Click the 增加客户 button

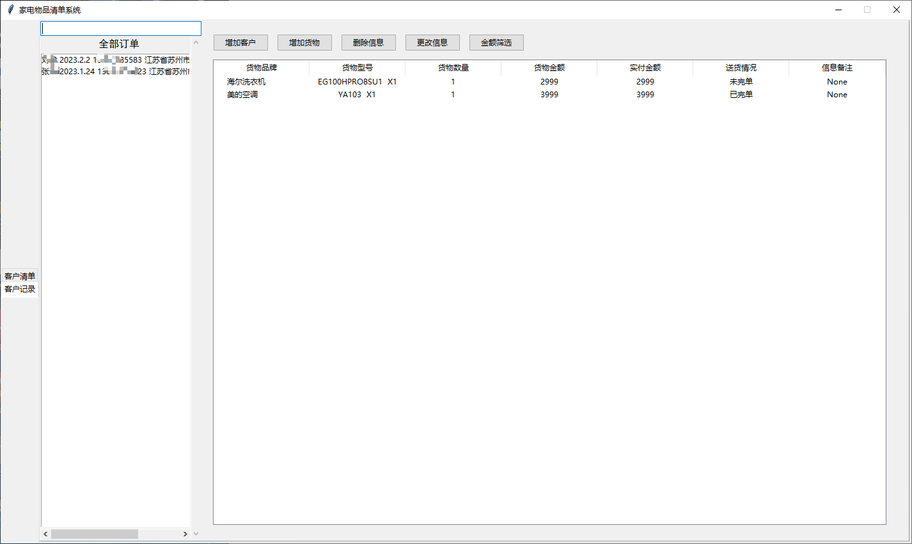pos(240,43)
